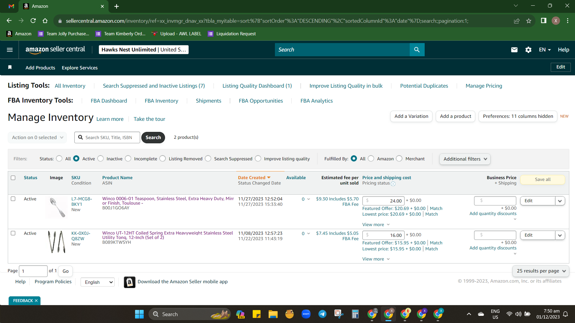575x323 pixels.
Task: Click the Amazon app icon in footer
Action: coord(130,282)
